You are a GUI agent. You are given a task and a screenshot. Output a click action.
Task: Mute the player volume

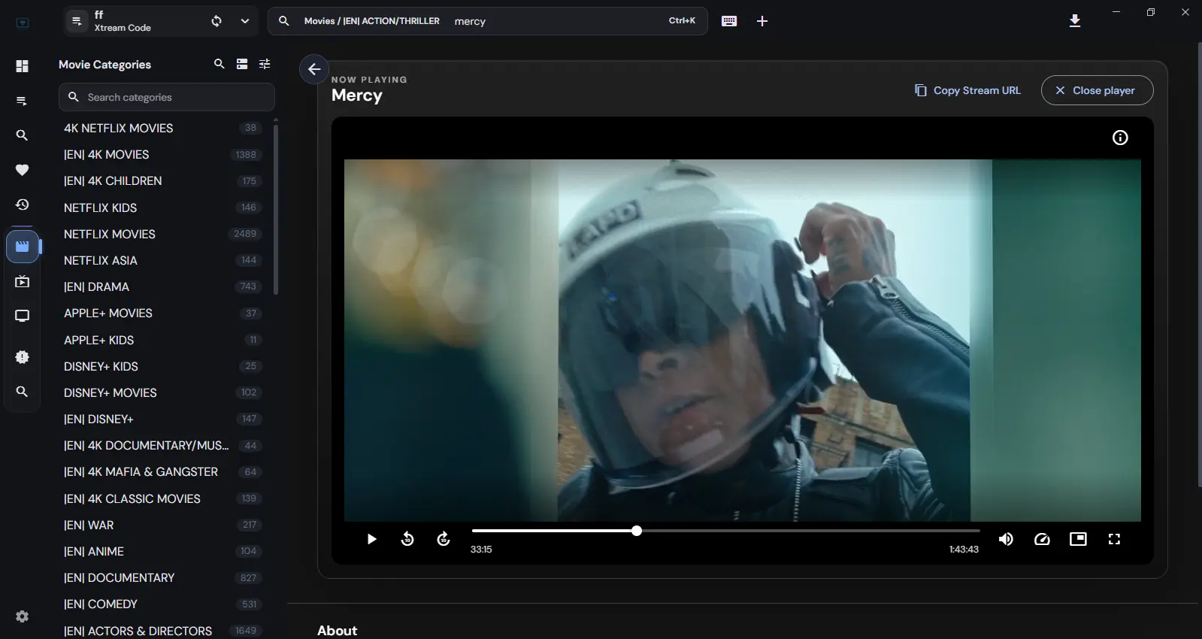(1006, 539)
